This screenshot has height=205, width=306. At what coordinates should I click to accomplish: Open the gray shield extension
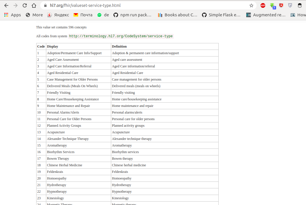pos(290,5)
